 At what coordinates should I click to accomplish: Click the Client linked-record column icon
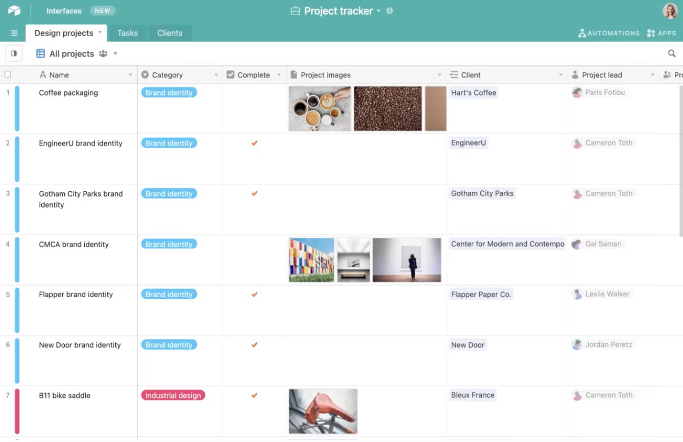454,75
